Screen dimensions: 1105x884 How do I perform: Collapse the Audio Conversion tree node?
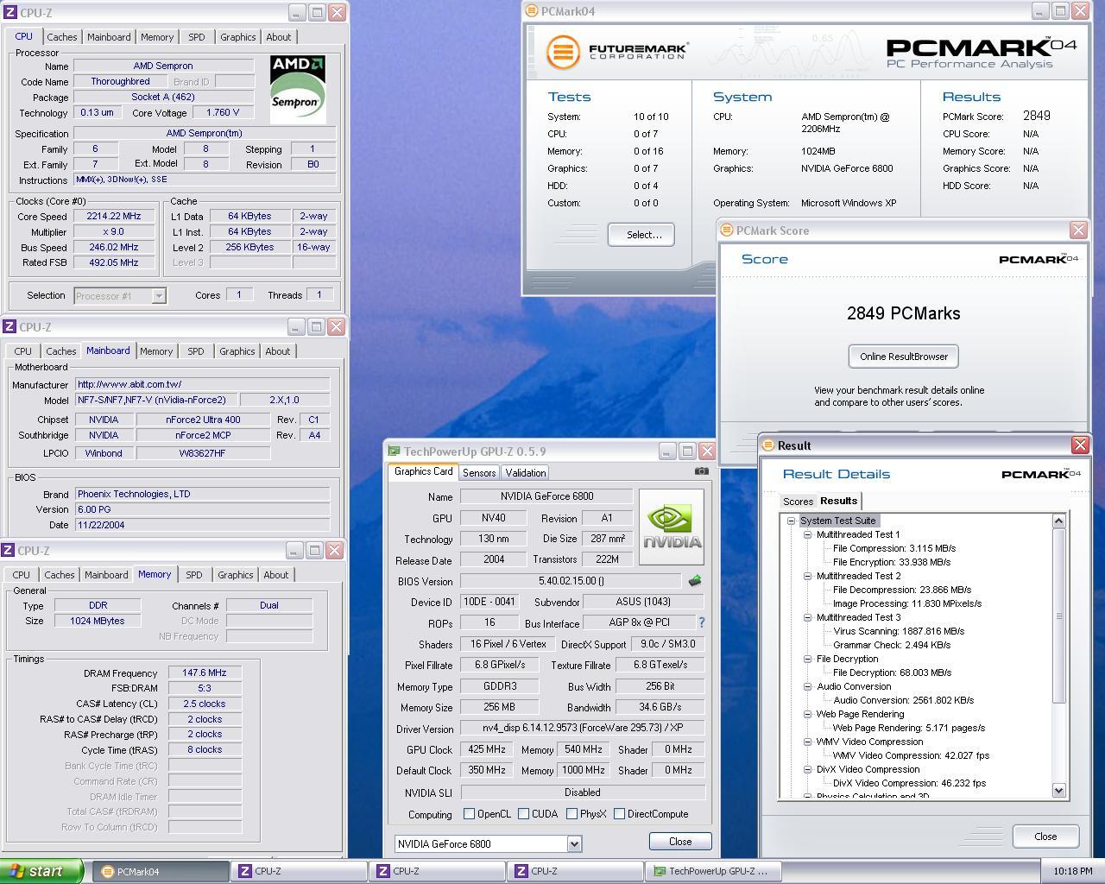pos(808,686)
